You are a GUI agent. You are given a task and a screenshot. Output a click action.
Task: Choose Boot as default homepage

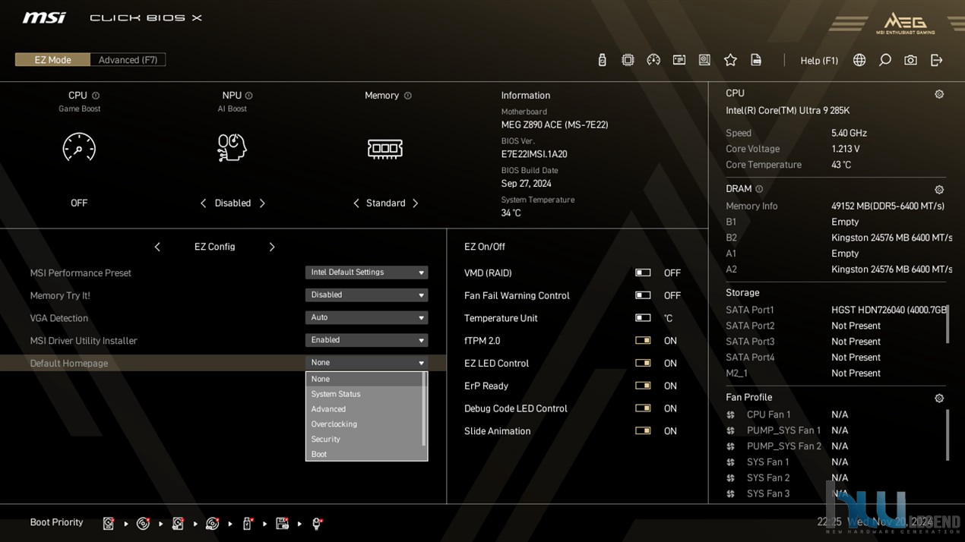[x=364, y=454]
